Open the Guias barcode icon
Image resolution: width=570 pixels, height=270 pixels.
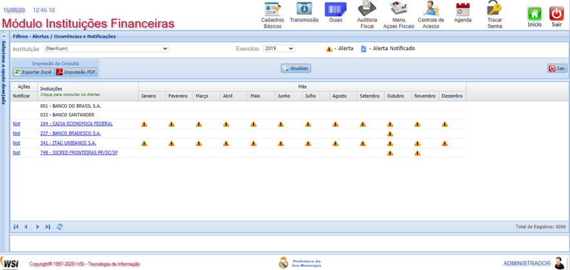[335, 9]
